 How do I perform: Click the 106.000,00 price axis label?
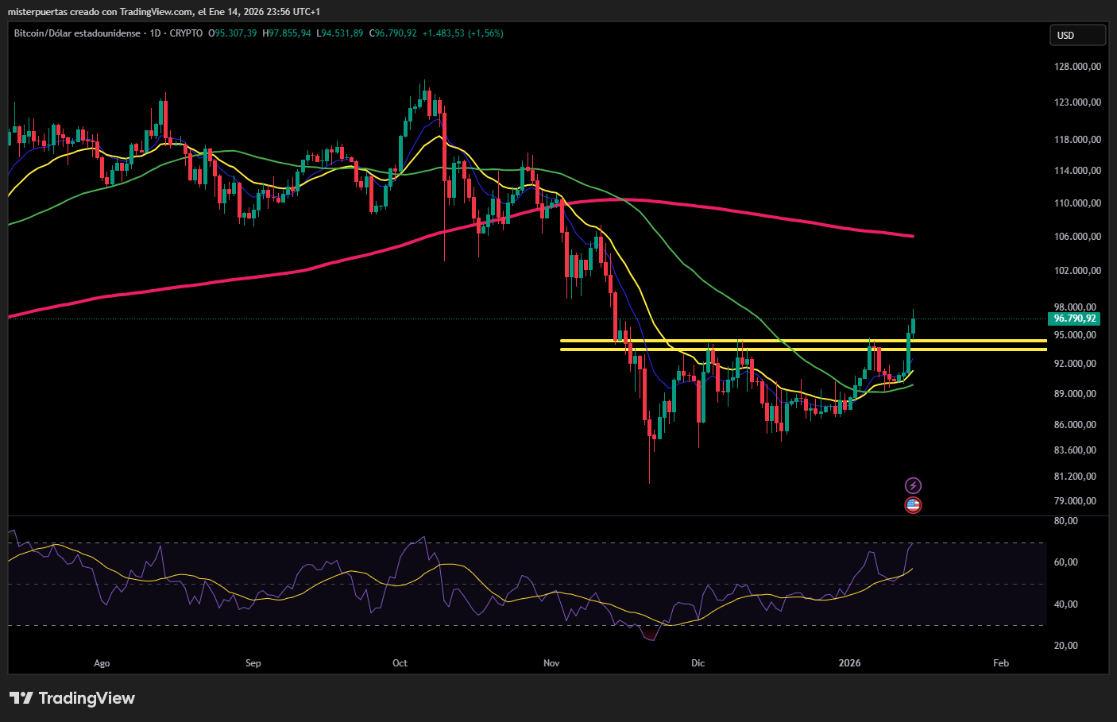click(1077, 237)
